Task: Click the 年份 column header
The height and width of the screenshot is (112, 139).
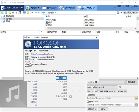Action: (x=118, y=32)
